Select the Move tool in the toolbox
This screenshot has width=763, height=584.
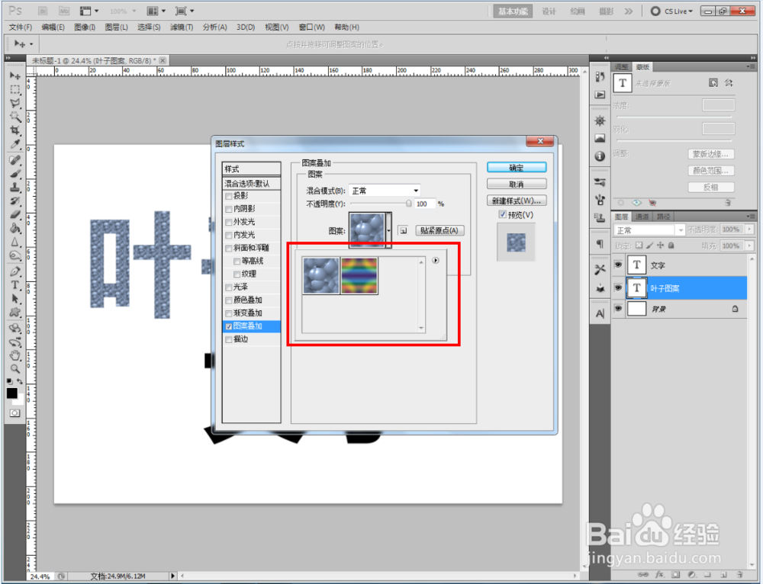15,75
